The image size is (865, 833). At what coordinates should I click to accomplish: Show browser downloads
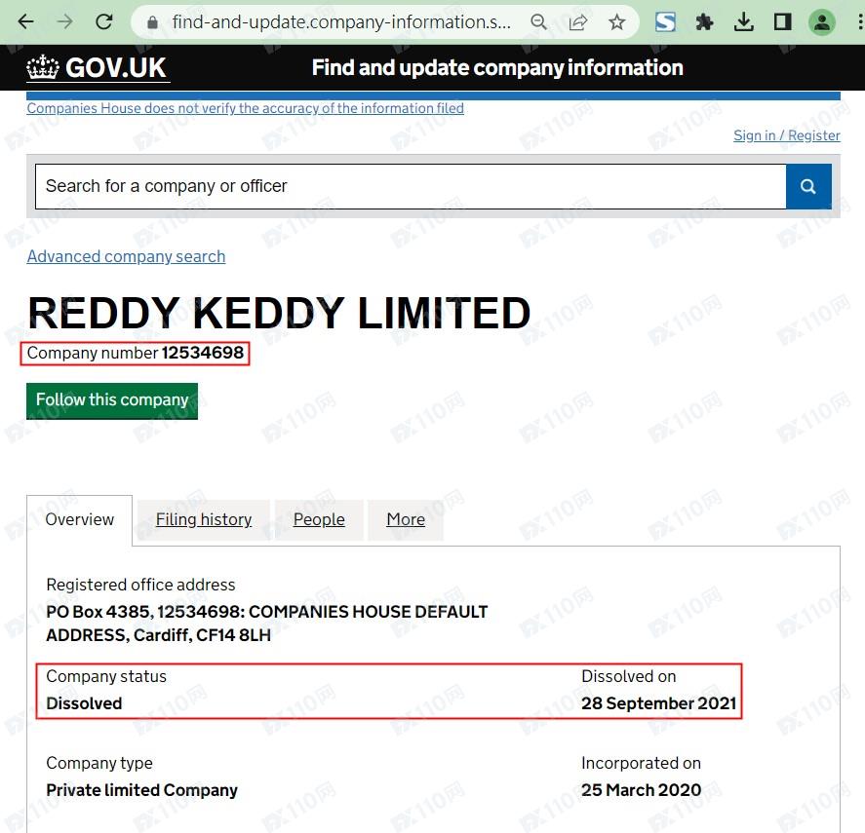coord(743,21)
